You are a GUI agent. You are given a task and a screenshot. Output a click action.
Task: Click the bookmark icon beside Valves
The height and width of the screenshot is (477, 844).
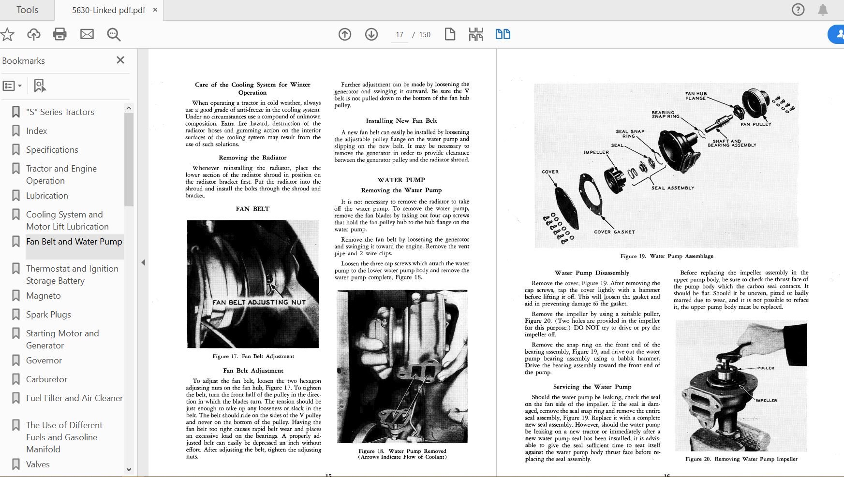tap(16, 464)
